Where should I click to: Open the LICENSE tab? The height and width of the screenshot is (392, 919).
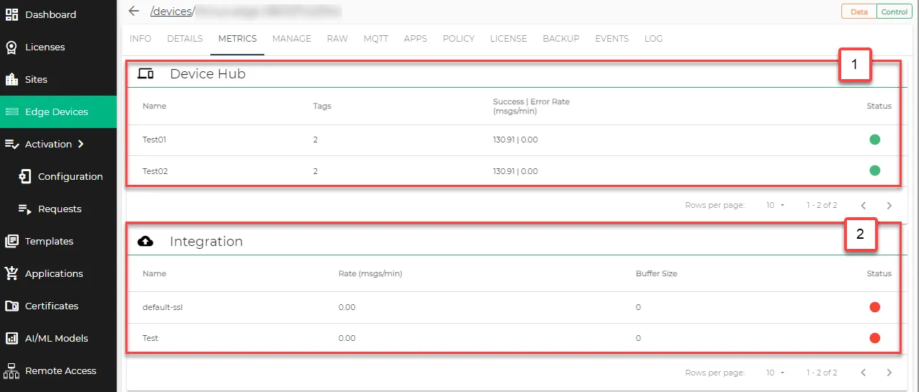coord(508,39)
